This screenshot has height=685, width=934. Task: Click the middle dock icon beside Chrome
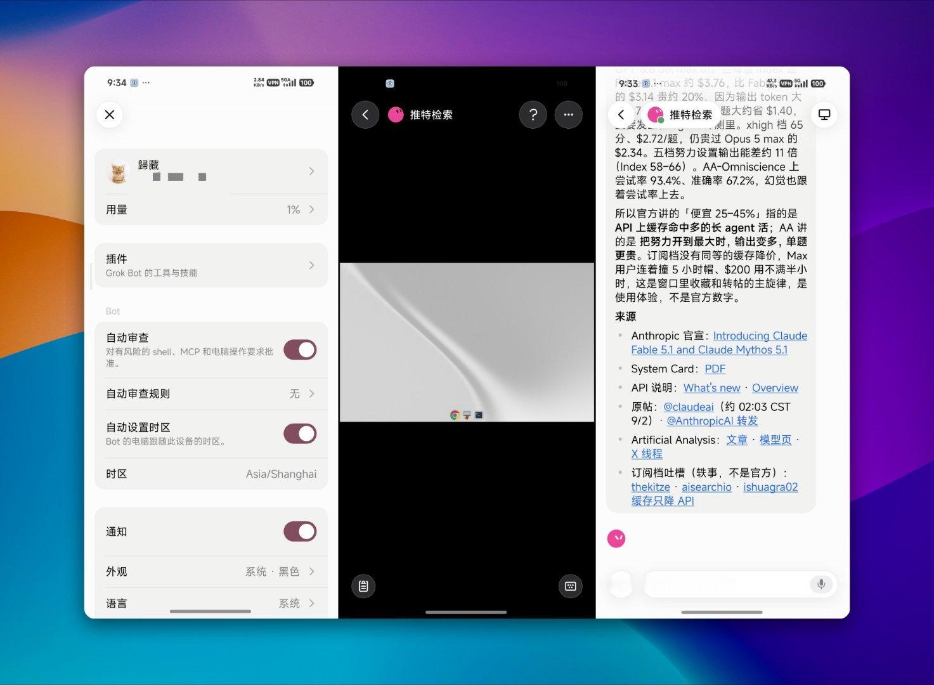(467, 415)
